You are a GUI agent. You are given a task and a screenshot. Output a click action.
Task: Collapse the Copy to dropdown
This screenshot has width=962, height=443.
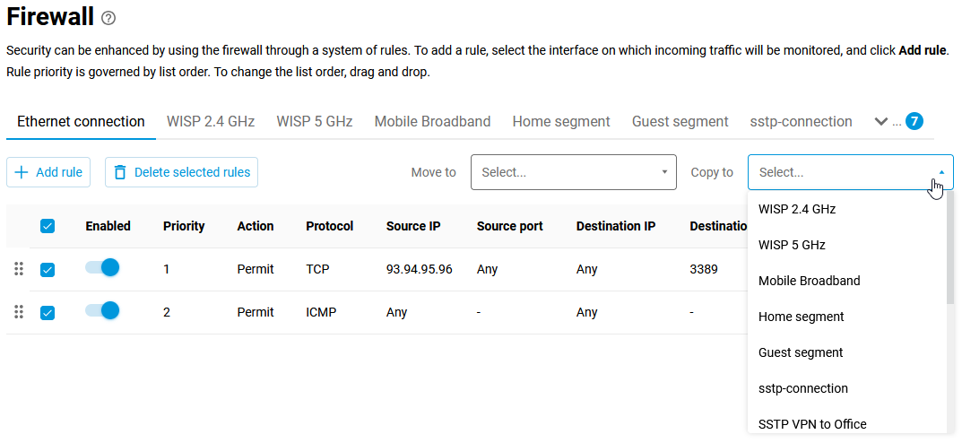point(940,172)
